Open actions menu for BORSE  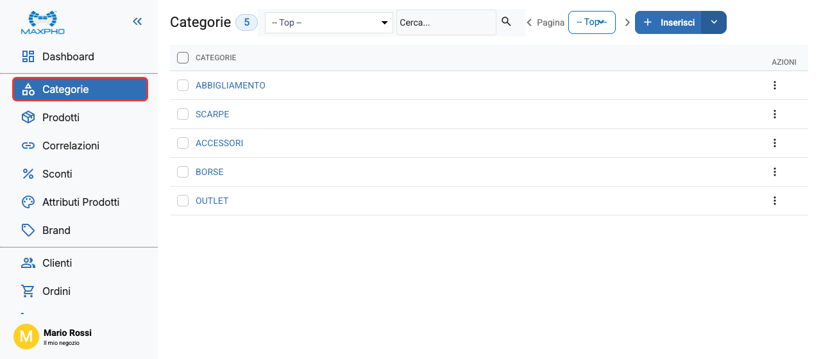[775, 172]
